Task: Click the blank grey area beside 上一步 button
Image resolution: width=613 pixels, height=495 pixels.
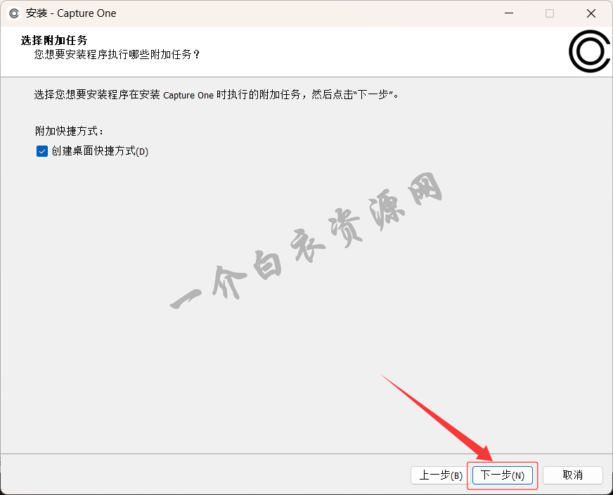Action: 211,475
